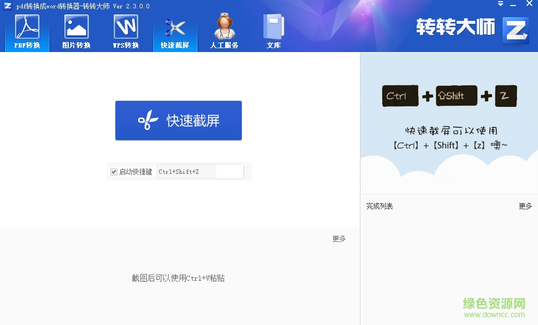Click the 快速截屏 quick screenshot button
Screen dimensions: 538x325
[178, 119]
